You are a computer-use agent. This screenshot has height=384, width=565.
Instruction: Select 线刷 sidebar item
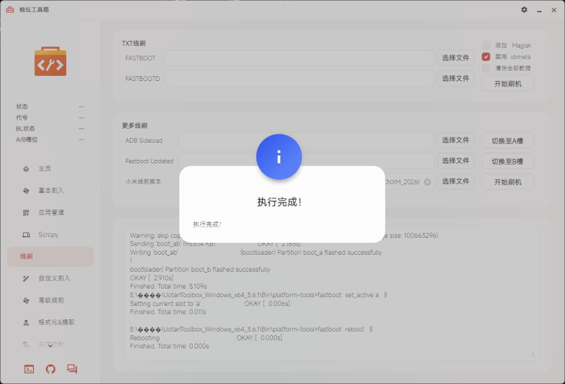pyautogui.click(x=50, y=256)
